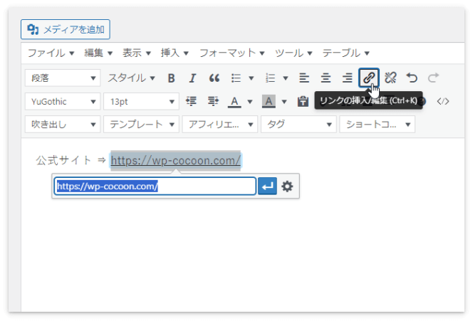This screenshot has height=321, width=473.
Task: Undo the last action
Action: (412, 78)
